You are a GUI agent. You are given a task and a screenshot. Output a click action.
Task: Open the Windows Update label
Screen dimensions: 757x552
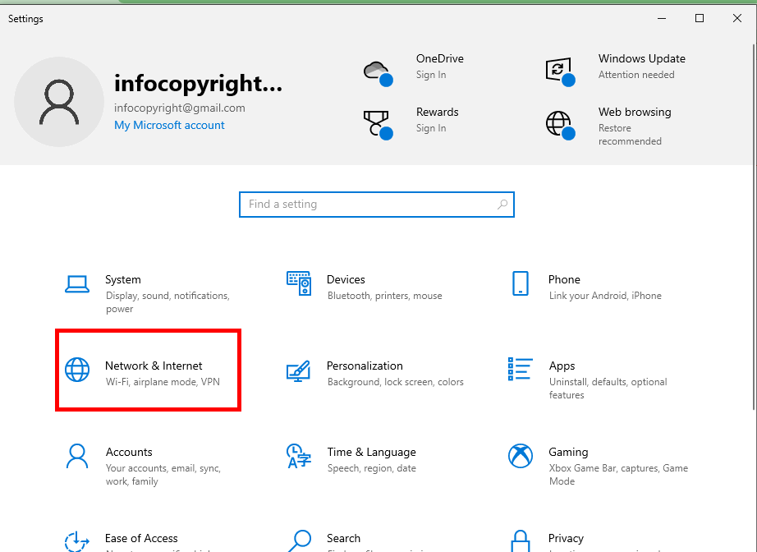click(x=641, y=58)
